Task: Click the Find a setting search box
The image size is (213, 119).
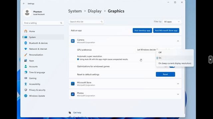Action: (x=43, y=23)
